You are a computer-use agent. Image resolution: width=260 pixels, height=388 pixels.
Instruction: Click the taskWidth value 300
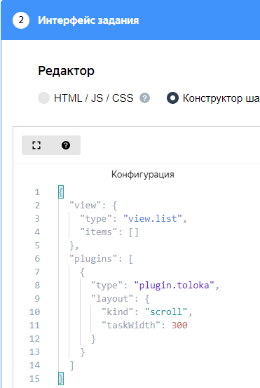point(179,325)
